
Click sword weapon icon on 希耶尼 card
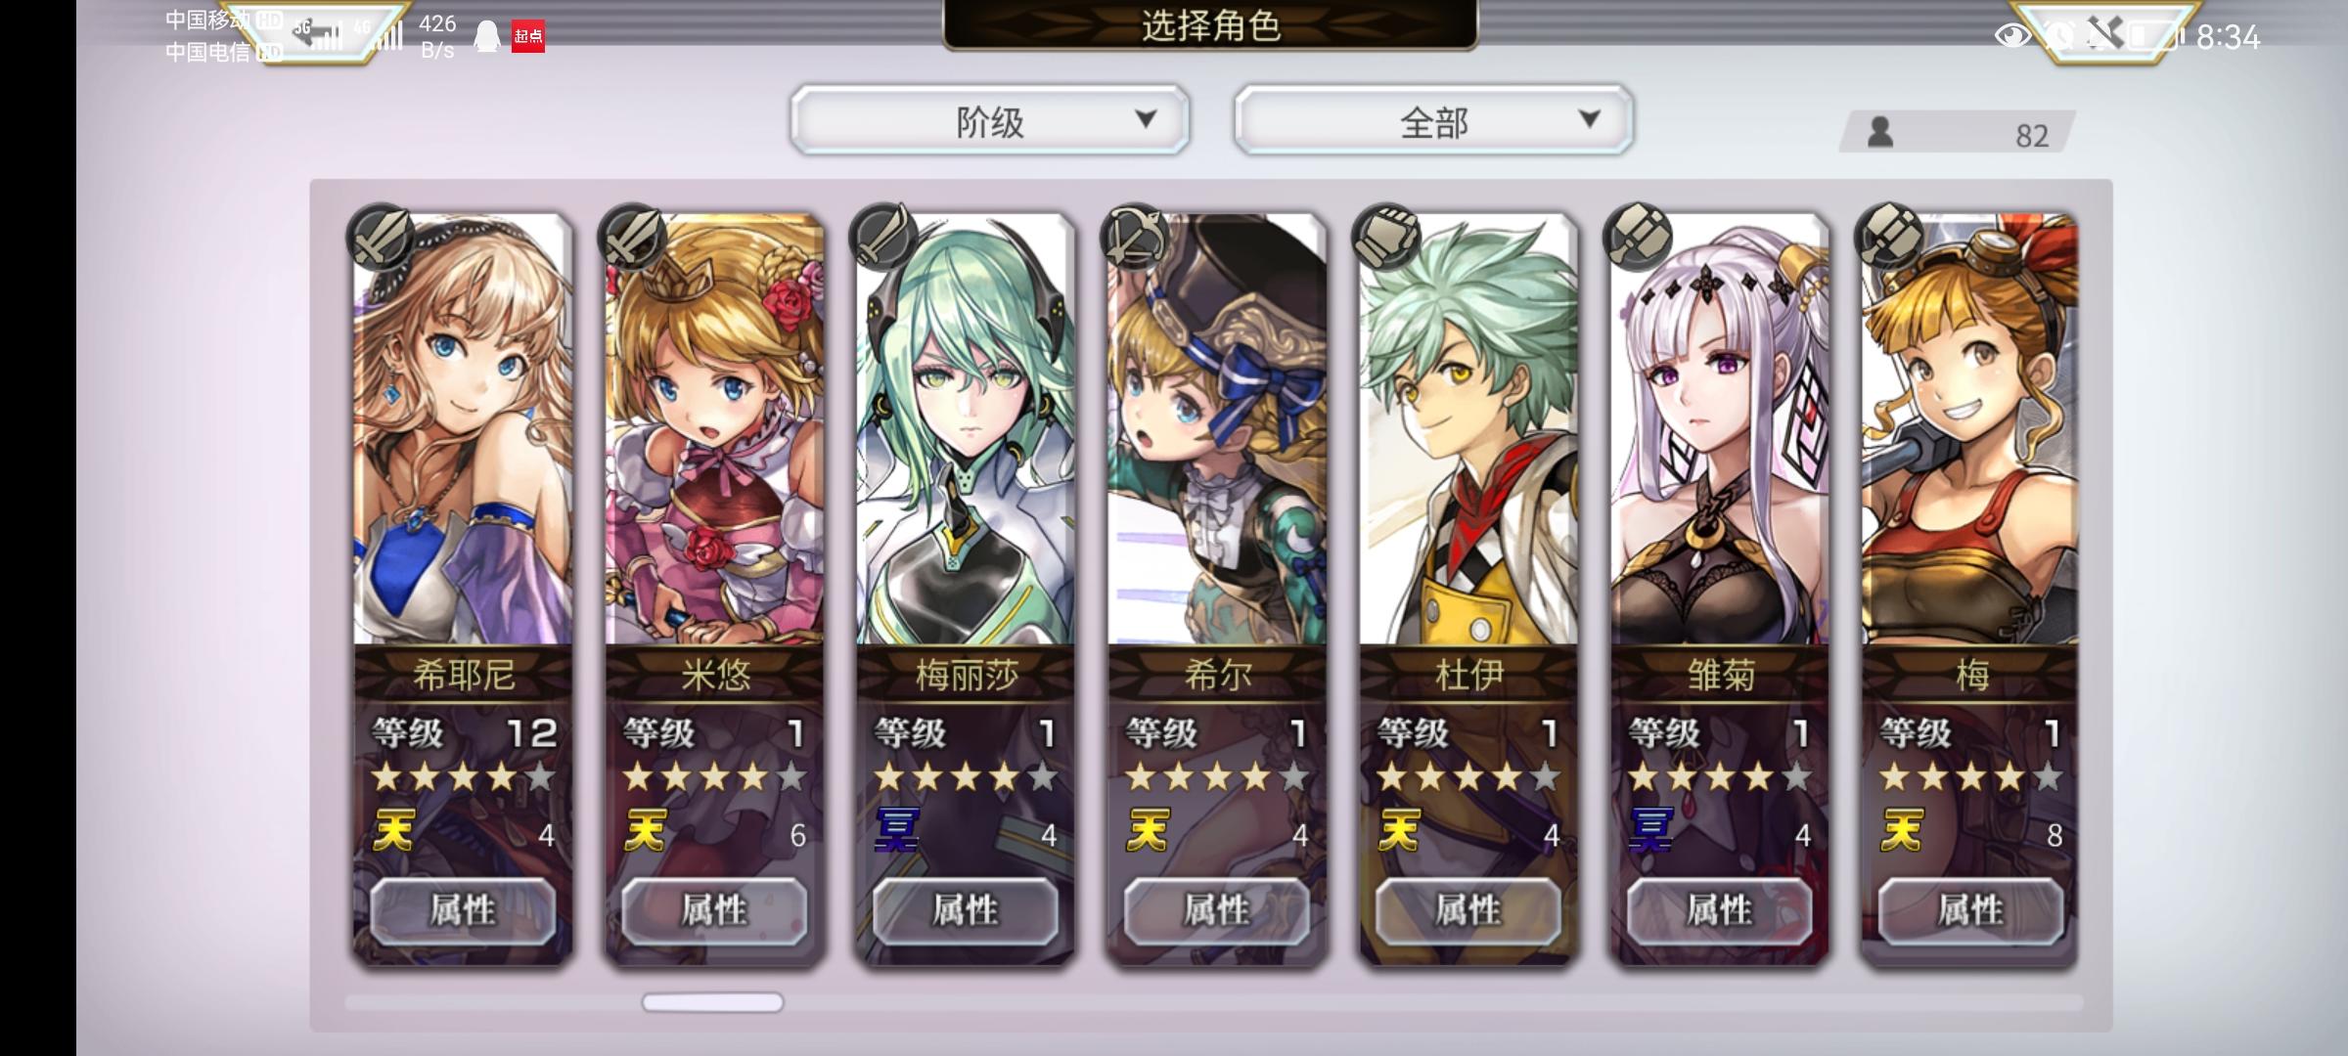coord(382,236)
